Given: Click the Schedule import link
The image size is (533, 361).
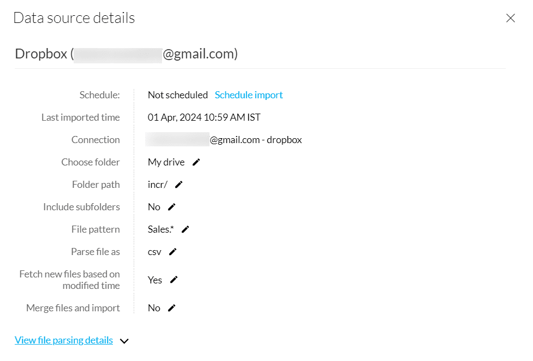Looking at the screenshot, I should tap(249, 95).
